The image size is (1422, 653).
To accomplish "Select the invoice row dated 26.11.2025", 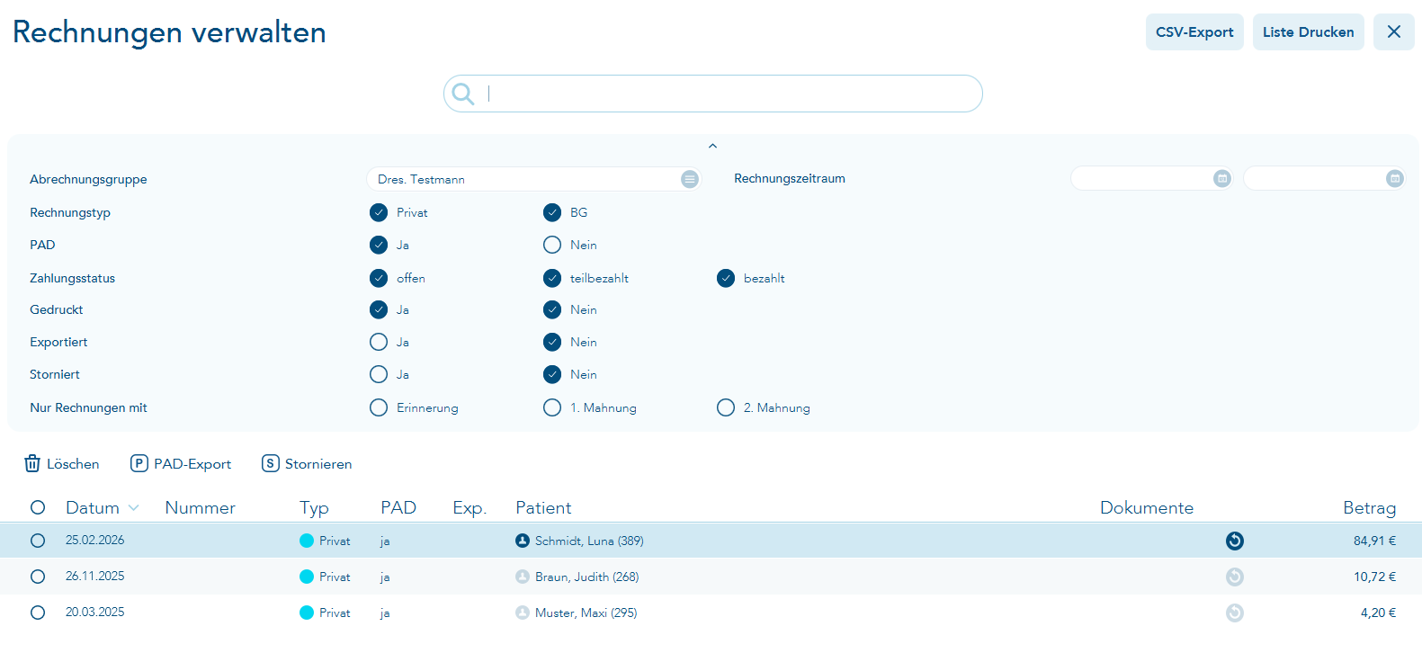I will pos(38,577).
